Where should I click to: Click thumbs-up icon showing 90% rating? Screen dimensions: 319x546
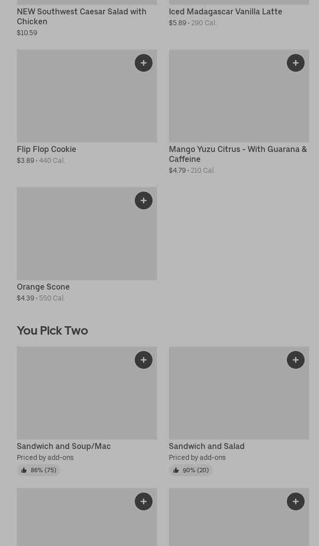pyautogui.click(x=176, y=470)
